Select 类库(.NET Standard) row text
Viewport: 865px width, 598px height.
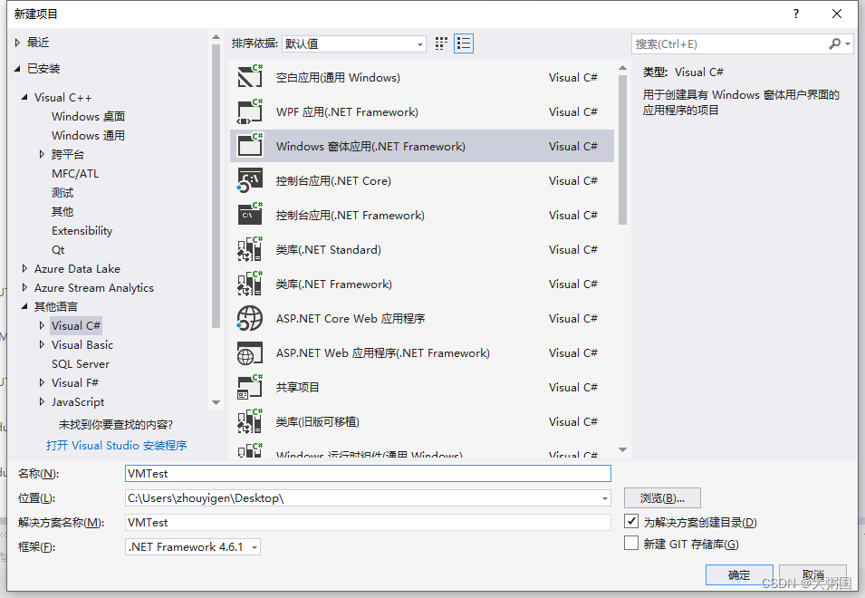click(328, 250)
